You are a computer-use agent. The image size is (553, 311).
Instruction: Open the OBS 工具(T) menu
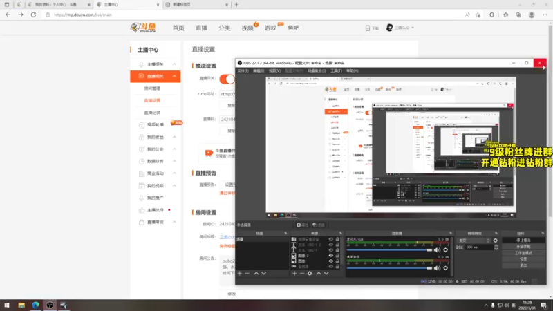336,71
